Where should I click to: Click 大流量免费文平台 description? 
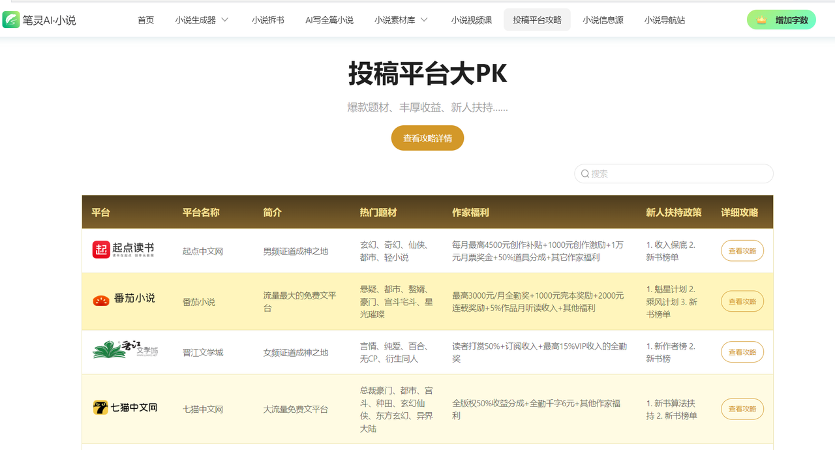click(296, 410)
